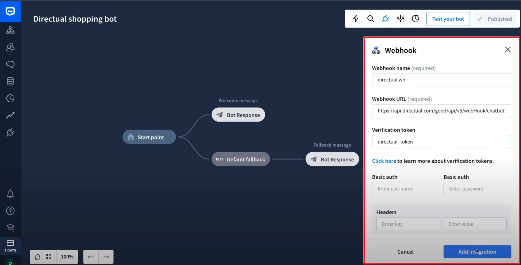
Task: Open the users icon in sidebar
Action: [10, 47]
